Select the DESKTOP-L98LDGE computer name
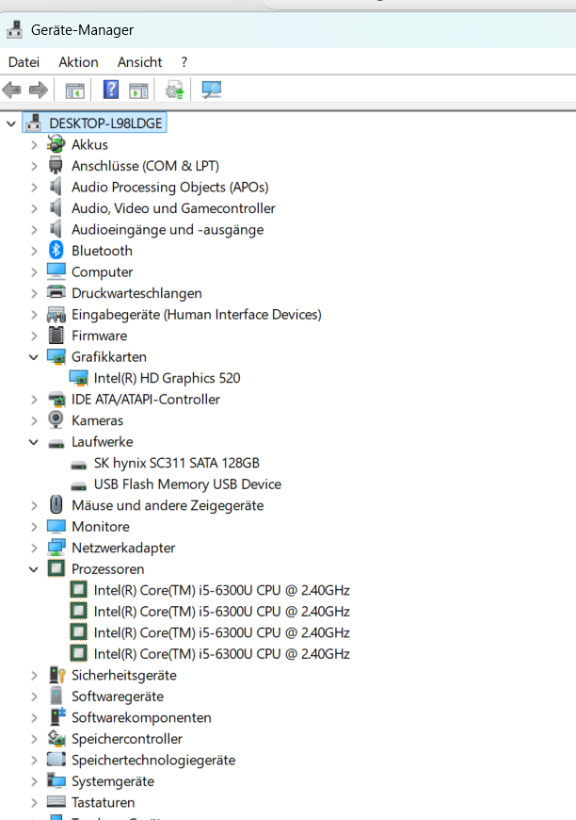 click(x=106, y=123)
